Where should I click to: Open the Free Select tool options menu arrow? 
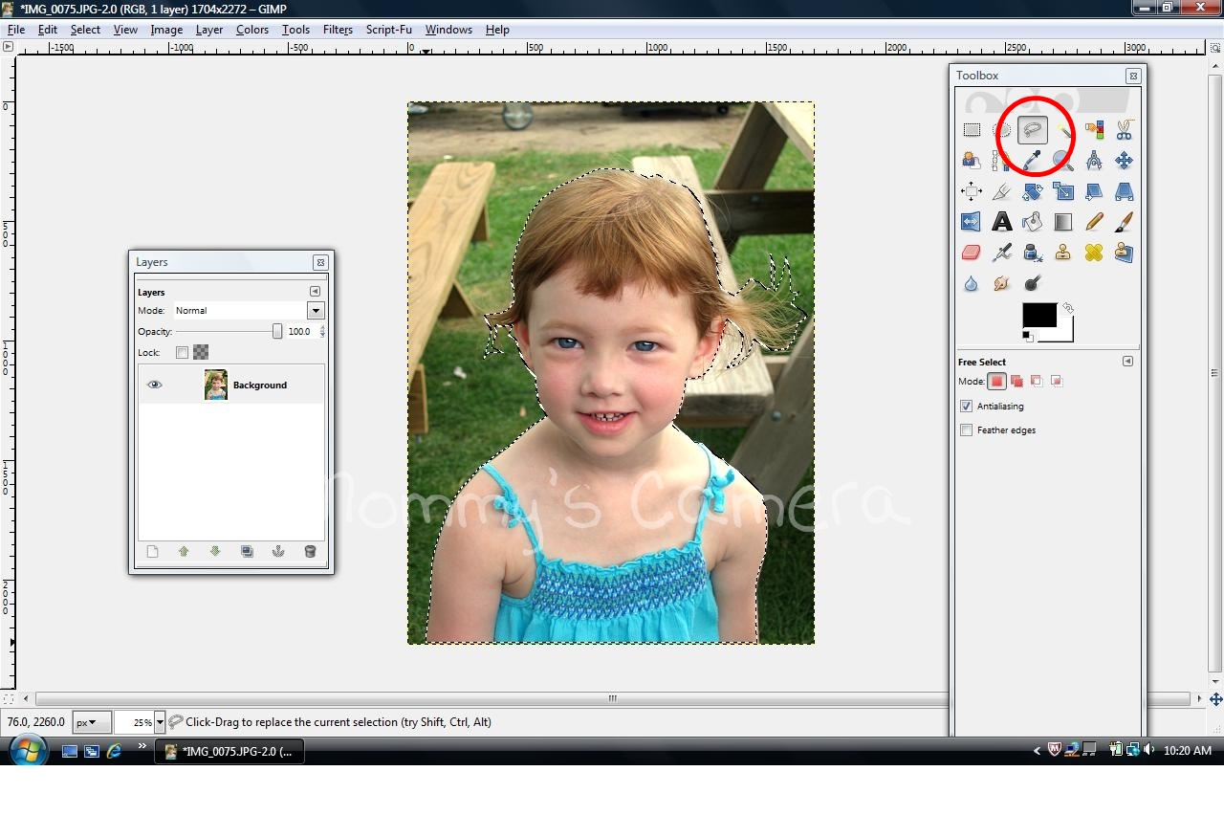(x=1127, y=362)
